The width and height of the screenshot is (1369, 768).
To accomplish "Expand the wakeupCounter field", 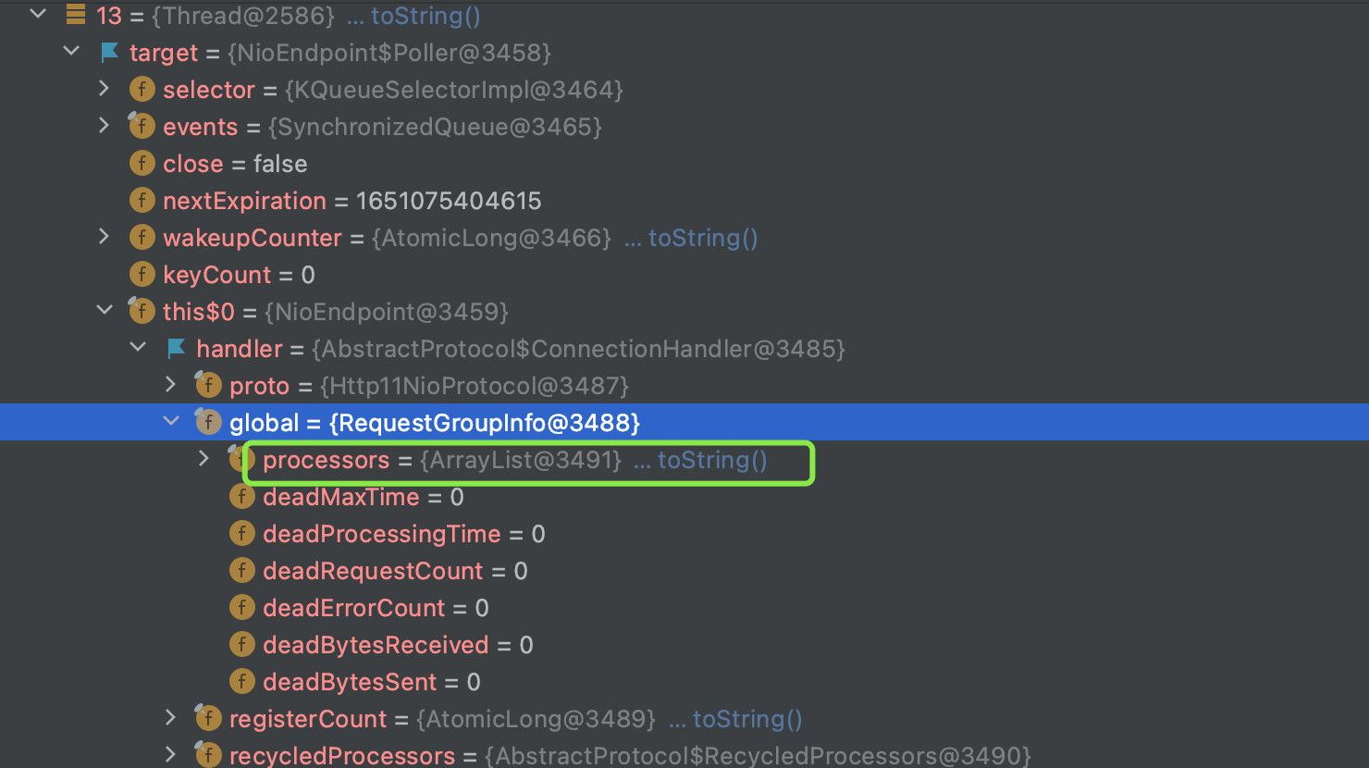I will (x=104, y=236).
